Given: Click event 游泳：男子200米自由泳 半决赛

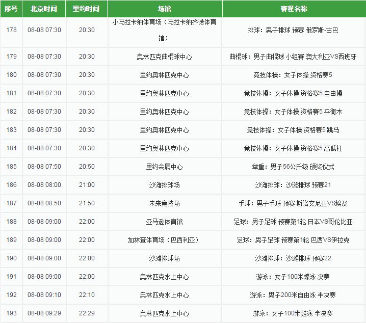Looking at the screenshot, I should pos(293,295).
